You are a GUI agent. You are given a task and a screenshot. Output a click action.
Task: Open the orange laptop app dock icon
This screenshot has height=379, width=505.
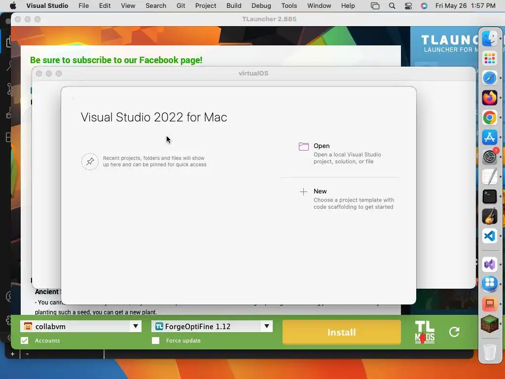(490, 304)
